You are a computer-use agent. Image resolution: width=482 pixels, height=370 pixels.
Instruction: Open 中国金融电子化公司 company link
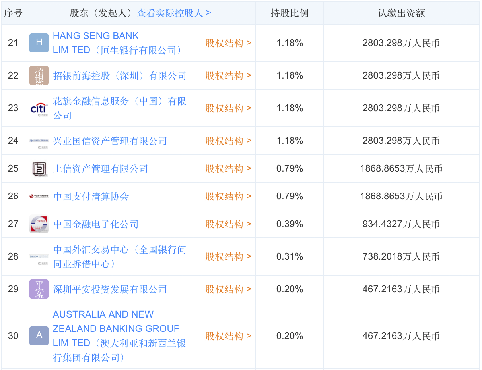tap(96, 224)
